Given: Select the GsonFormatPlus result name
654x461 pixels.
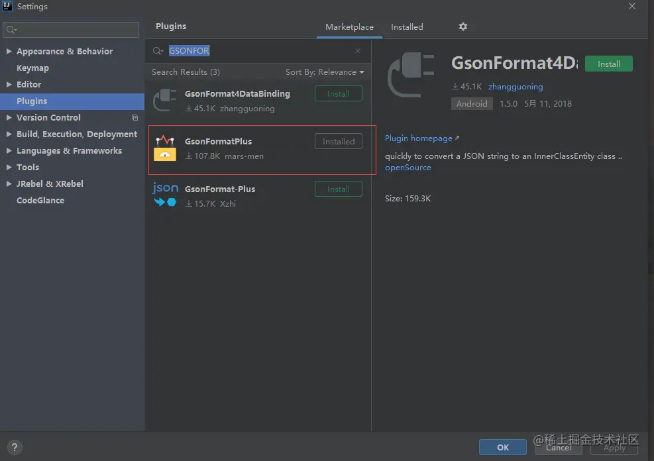Looking at the screenshot, I should [x=218, y=141].
